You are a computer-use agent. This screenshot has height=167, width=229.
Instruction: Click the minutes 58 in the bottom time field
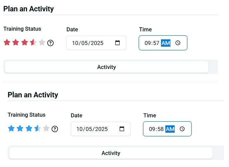click(160, 129)
